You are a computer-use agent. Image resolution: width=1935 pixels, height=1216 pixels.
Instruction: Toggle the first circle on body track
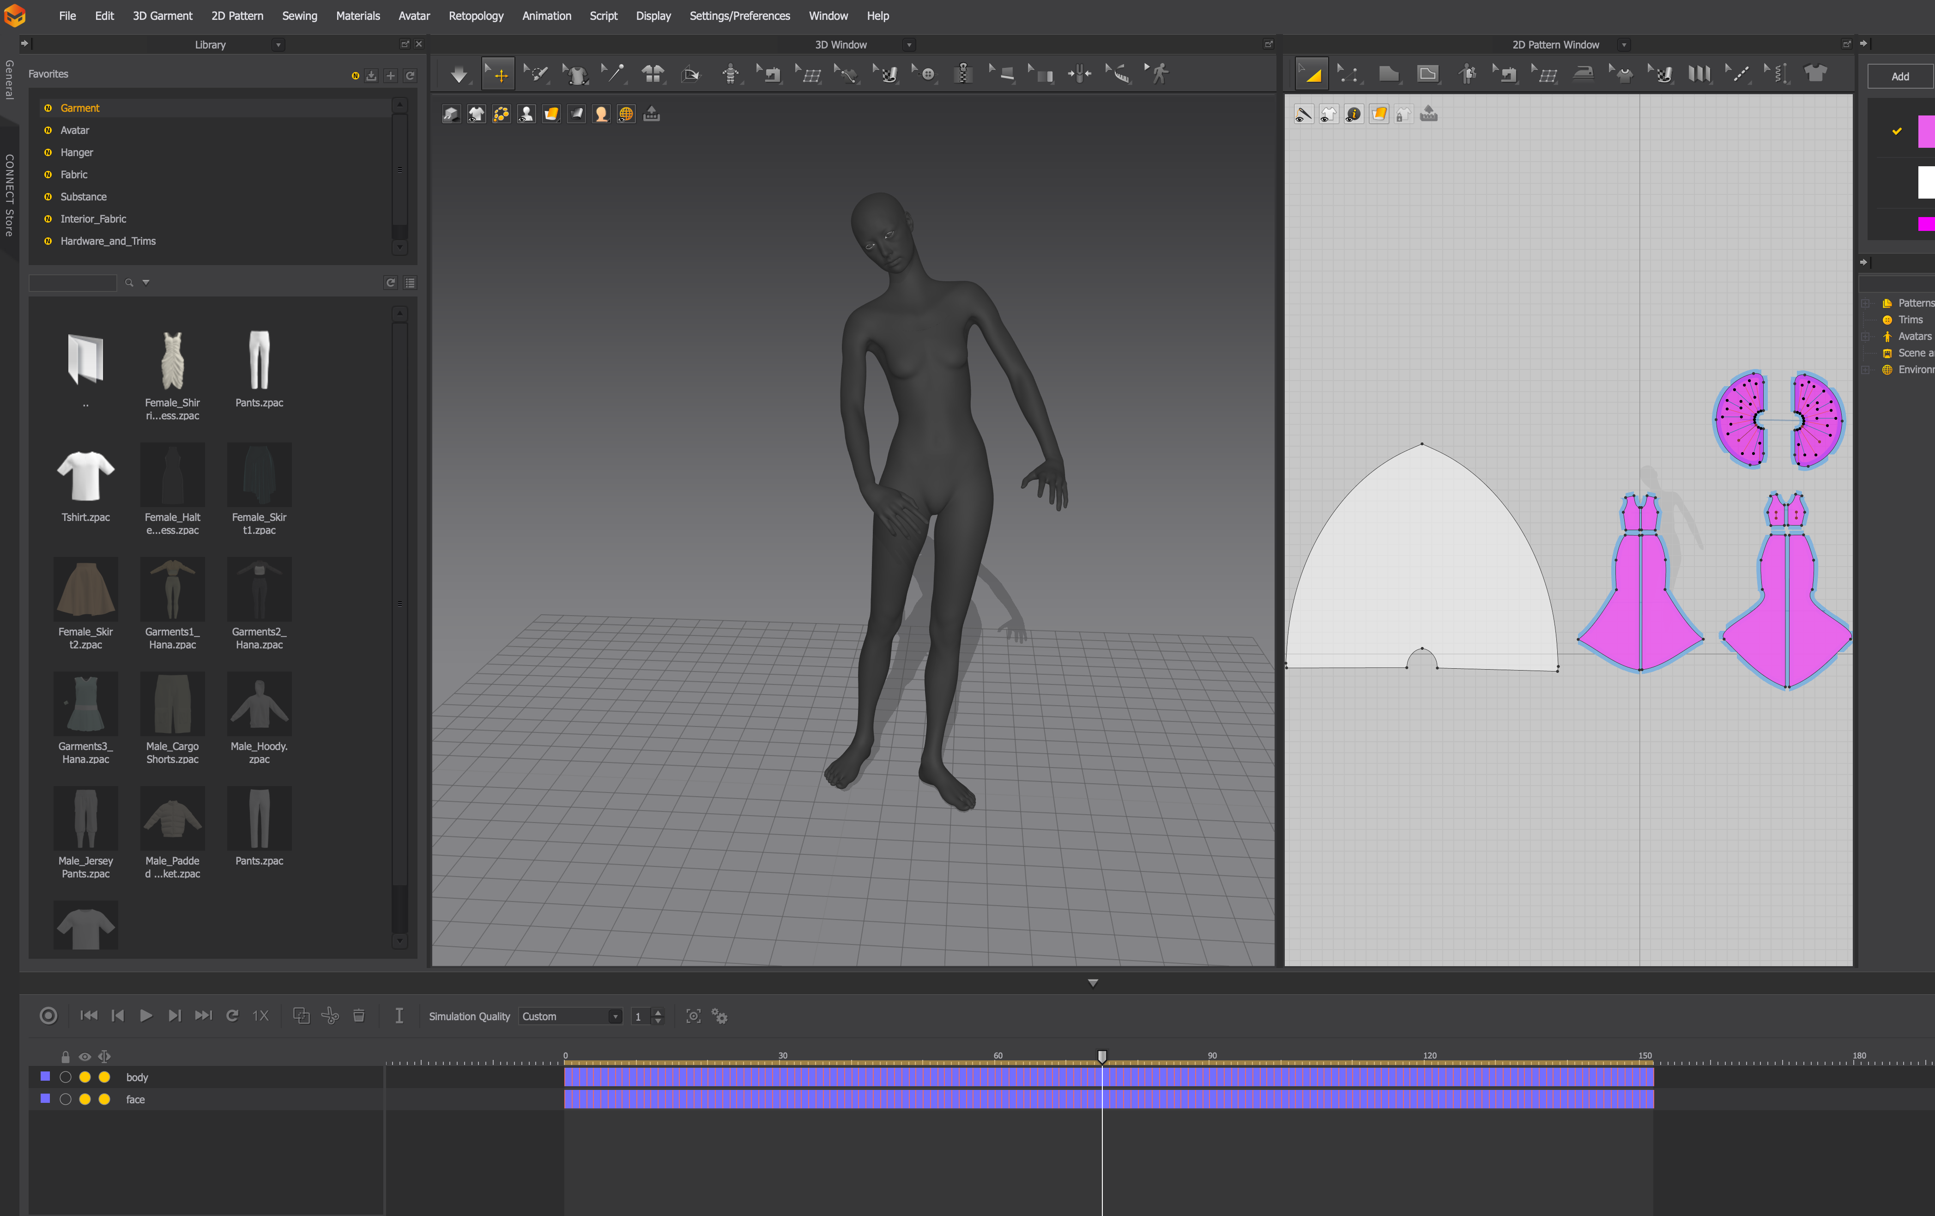(x=66, y=1077)
